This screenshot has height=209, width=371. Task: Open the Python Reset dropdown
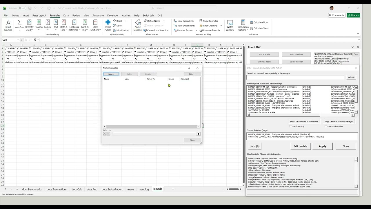pos(126,21)
